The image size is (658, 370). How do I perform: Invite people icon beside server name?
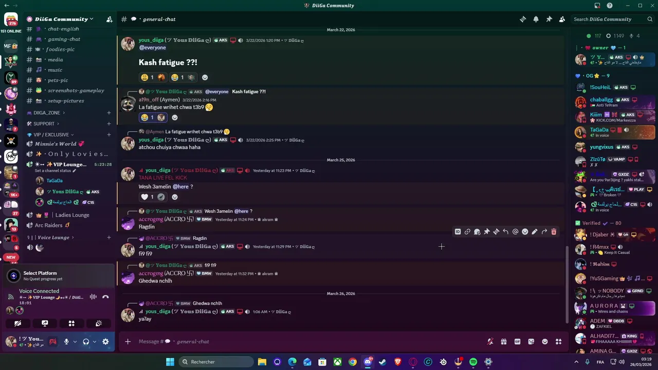pyautogui.click(x=109, y=19)
